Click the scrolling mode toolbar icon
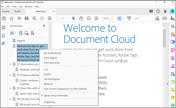Image resolution: width=176 pixels, height=108 pixels. pyautogui.click(x=129, y=18)
